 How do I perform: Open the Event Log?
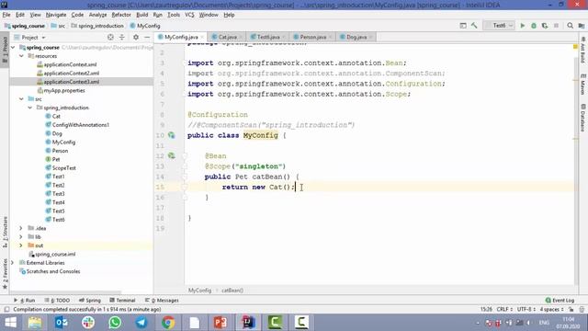coord(560,301)
